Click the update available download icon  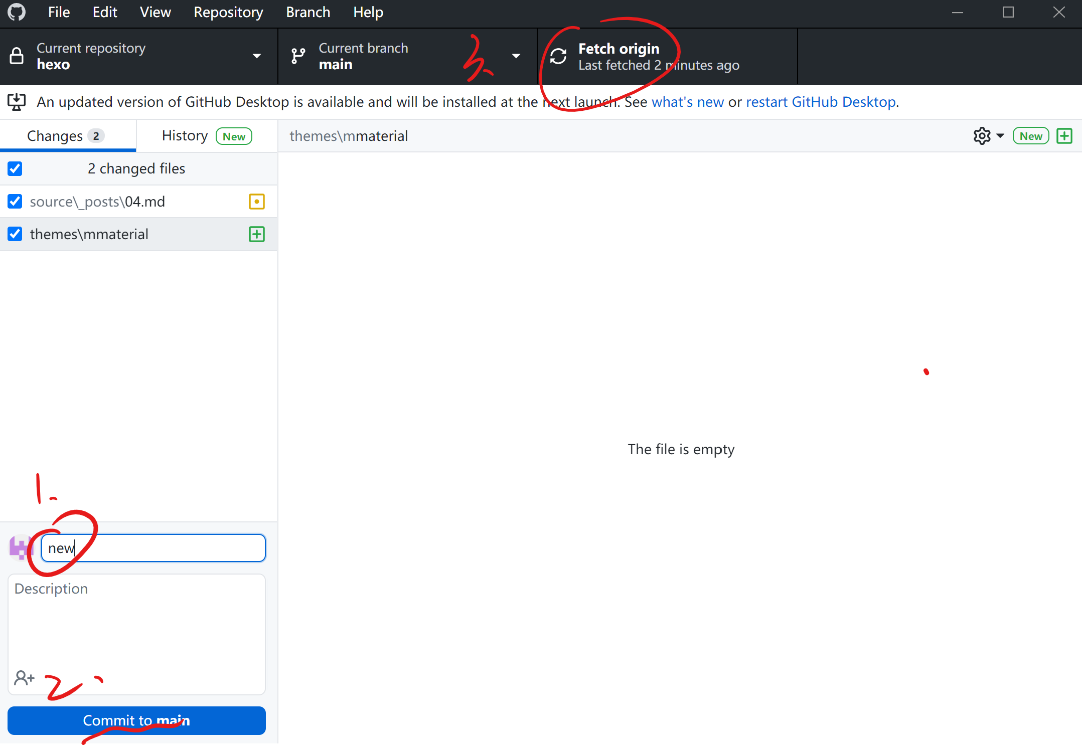pyautogui.click(x=17, y=102)
